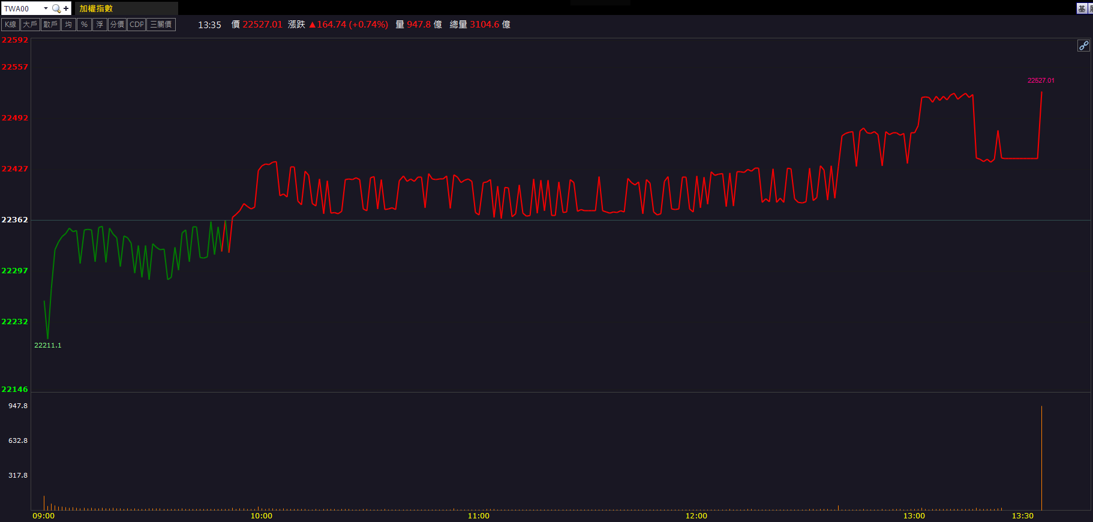Toggle the 散戶 indicator button
1093x522 pixels.
(x=50, y=25)
